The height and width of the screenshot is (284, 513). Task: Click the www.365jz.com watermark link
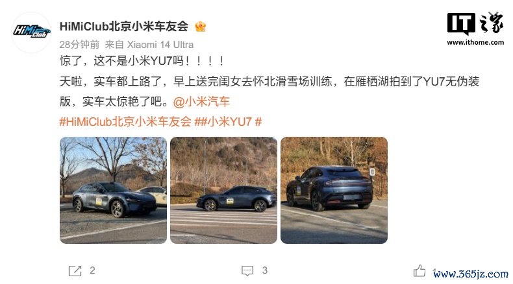[471, 274]
